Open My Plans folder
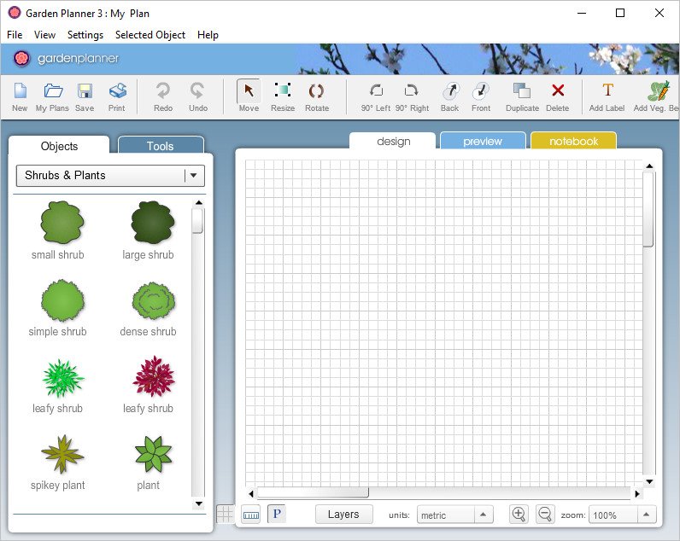680x541 pixels. pos(53,96)
